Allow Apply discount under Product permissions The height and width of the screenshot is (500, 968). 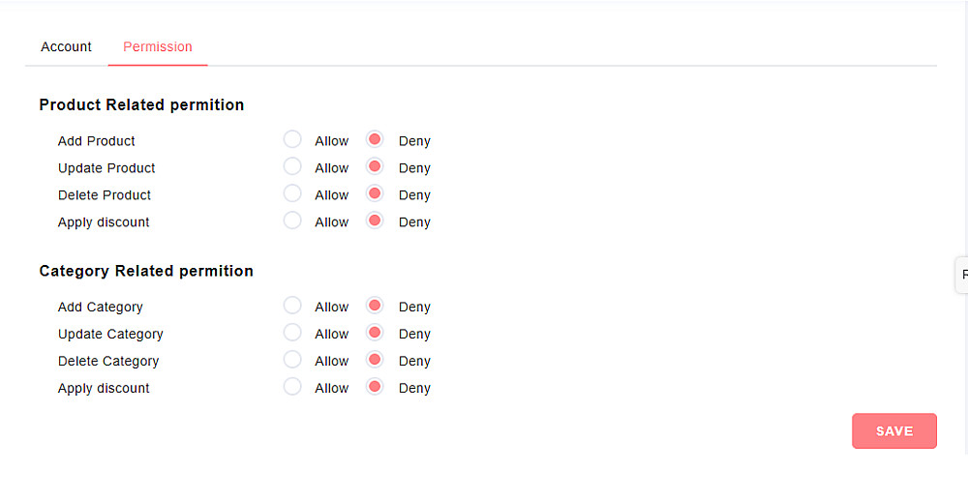coord(292,221)
